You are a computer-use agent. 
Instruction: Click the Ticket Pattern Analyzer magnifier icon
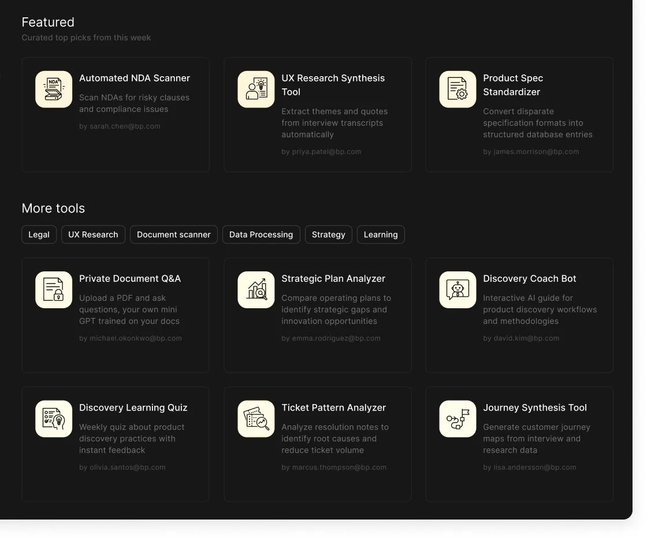point(256,419)
